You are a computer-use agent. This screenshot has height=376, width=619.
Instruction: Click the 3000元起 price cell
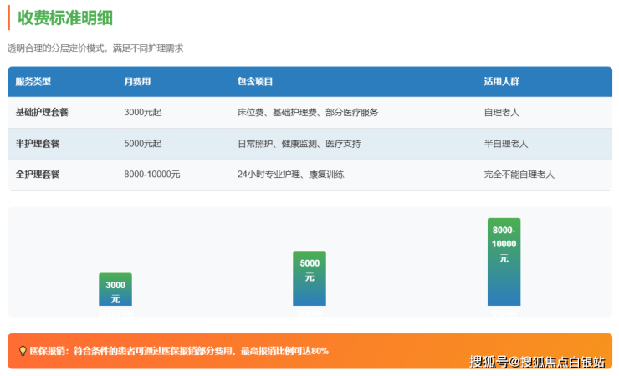pos(143,112)
